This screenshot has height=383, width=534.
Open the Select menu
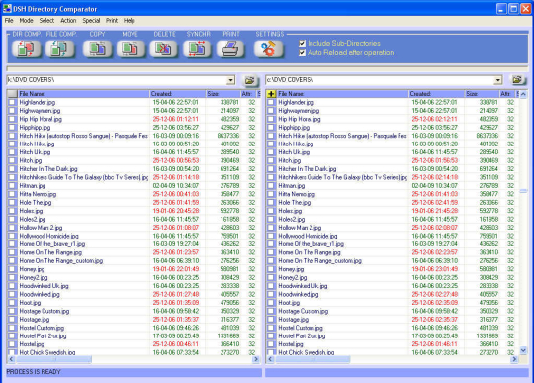pyautogui.click(x=46, y=21)
